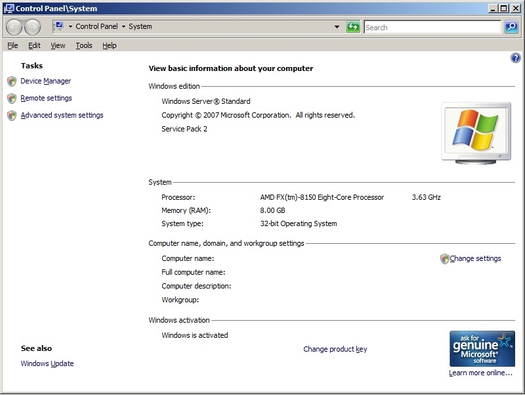Click the shield icon beside Change settings
525x395 pixels.
pos(444,259)
